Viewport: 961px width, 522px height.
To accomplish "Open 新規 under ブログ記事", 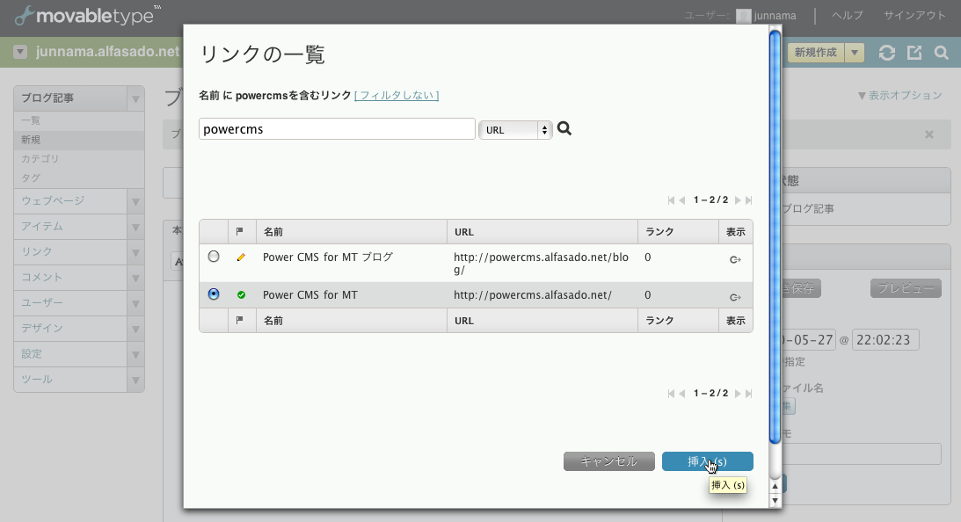I will pyautogui.click(x=31, y=140).
